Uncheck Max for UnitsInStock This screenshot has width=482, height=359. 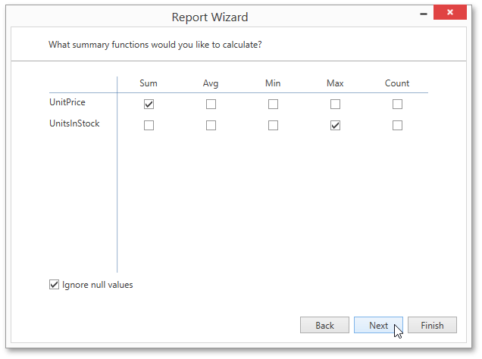[335, 125]
